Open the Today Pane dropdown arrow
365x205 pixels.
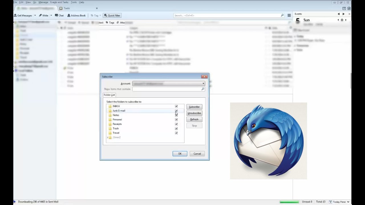[x=348, y=202]
